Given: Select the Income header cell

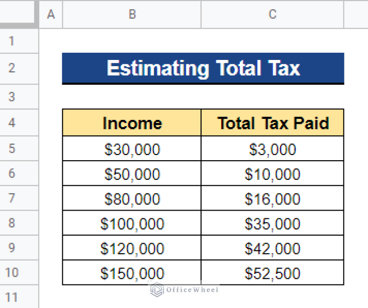Looking at the screenshot, I should click(132, 122).
